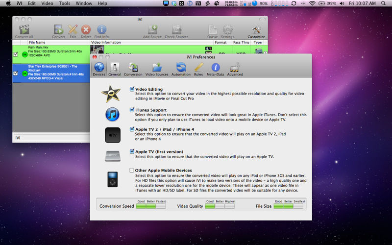Viewport: 392px width, 245px height.
Task: Click the black Apple TV 2 icon
Action: (x=113, y=135)
